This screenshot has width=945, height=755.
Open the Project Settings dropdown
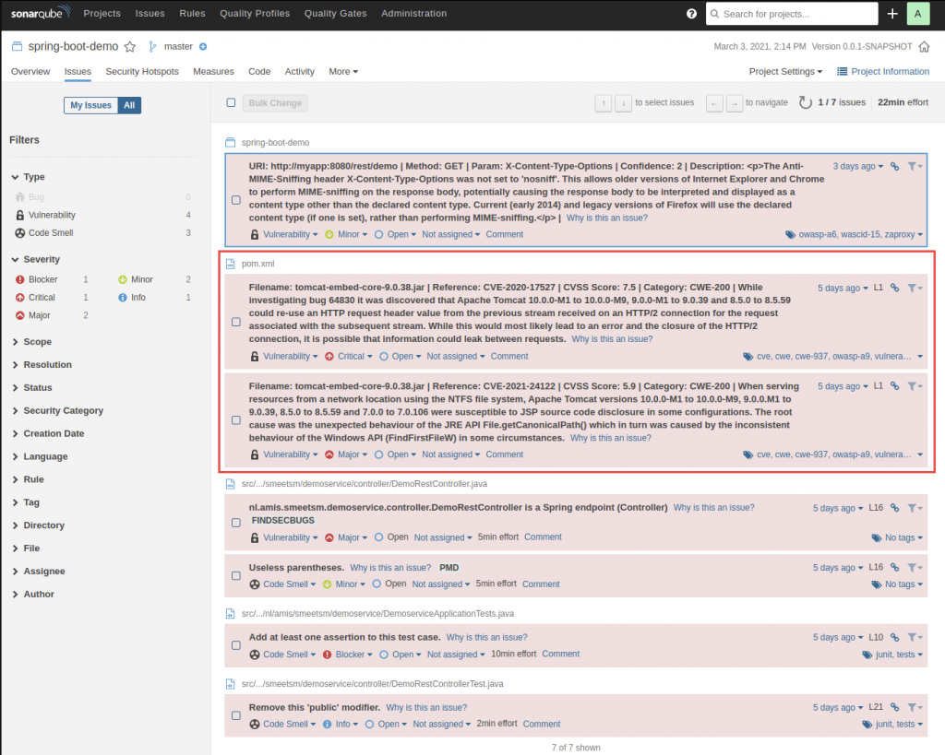785,71
